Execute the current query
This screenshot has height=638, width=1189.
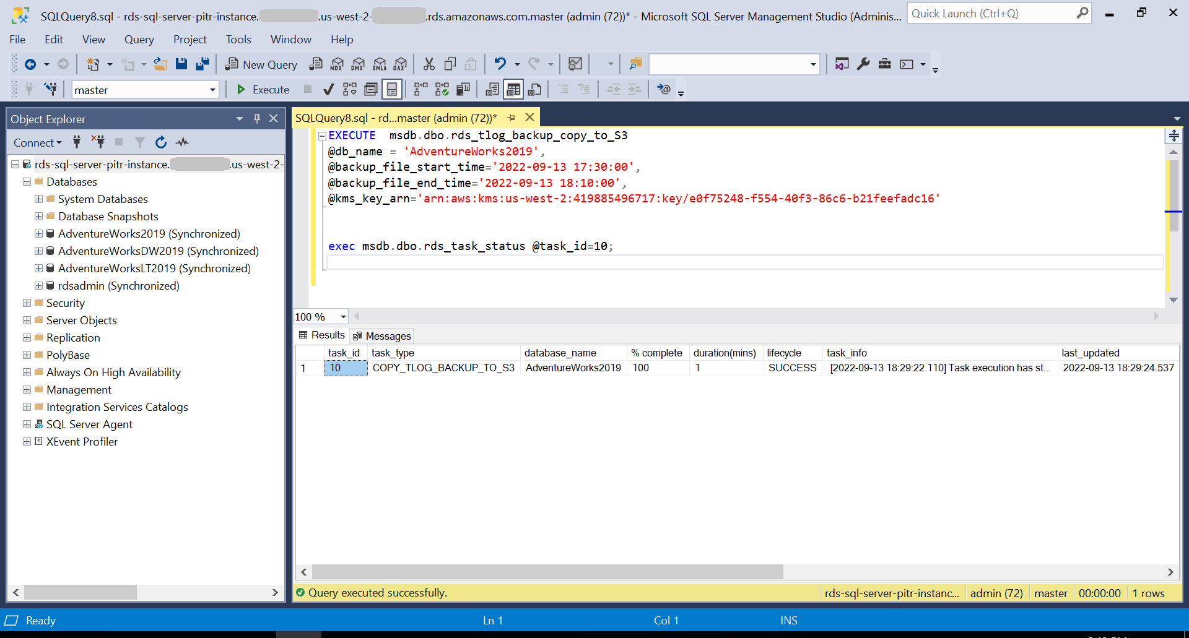pyautogui.click(x=263, y=89)
